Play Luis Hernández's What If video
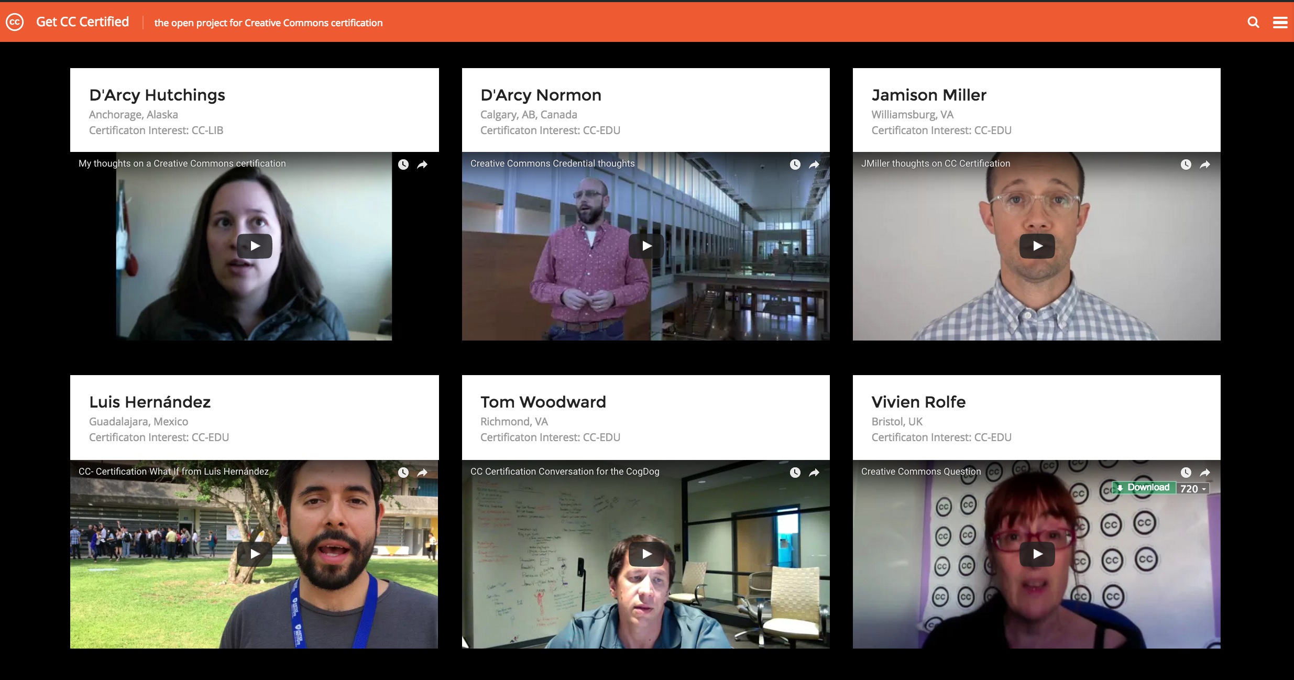The image size is (1294, 680). [254, 554]
